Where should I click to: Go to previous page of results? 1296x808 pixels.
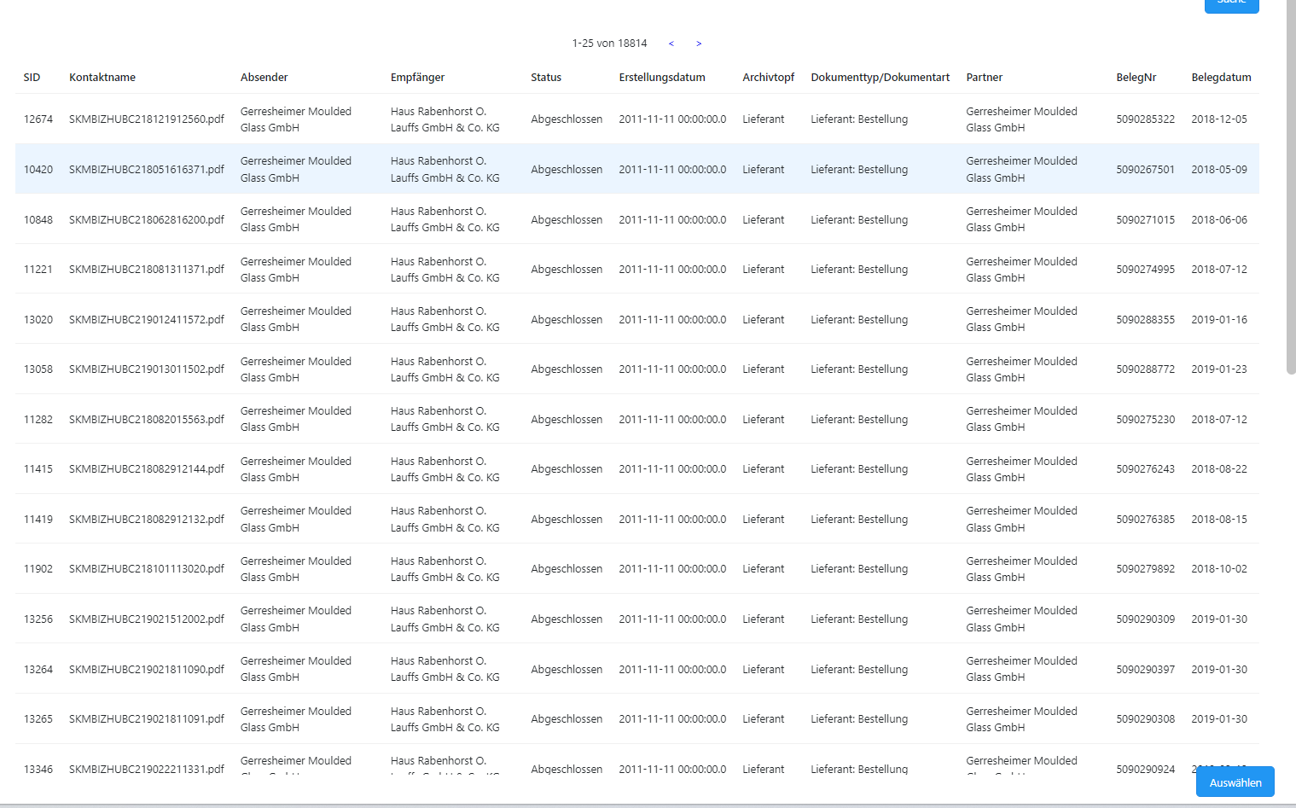pos(671,44)
